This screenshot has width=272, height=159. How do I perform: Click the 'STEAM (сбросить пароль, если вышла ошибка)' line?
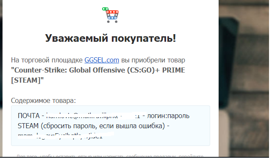tap(94, 126)
